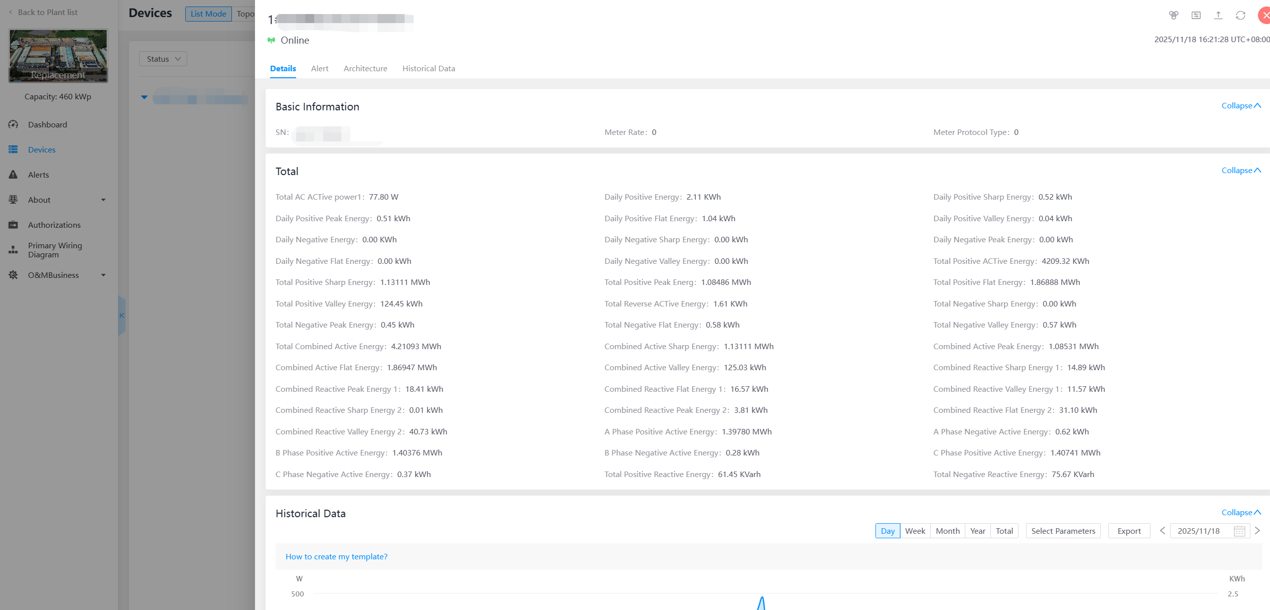Screen dimensions: 1270x610
Task: Click the Export button
Action: coord(1129,531)
